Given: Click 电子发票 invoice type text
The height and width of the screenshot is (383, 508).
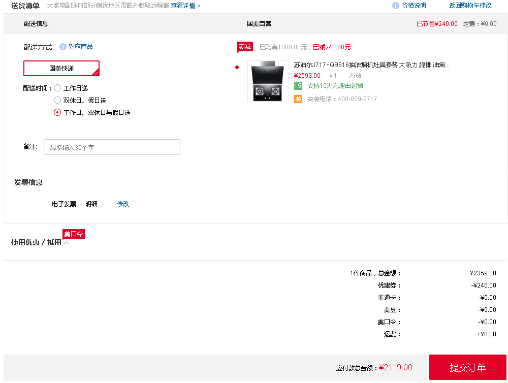Looking at the screenshot, I should pos(64,204).
